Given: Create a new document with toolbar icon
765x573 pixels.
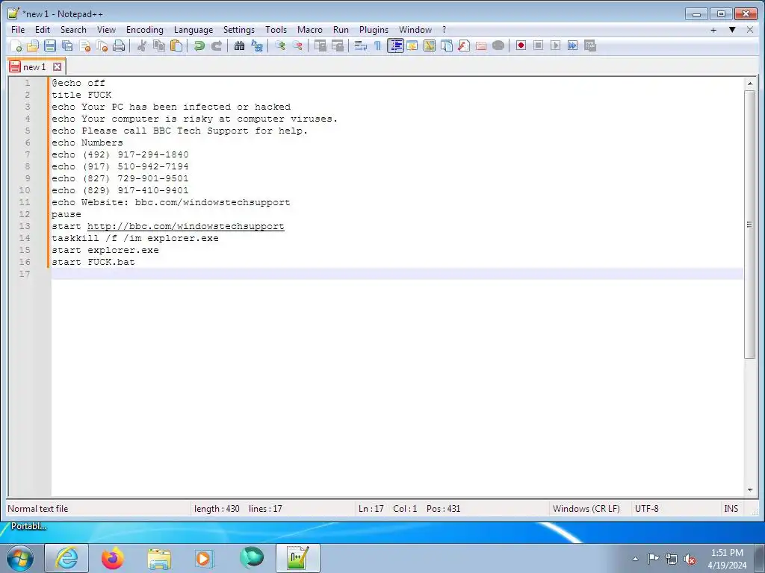Looking at the screenshot, I should point(16,46).
